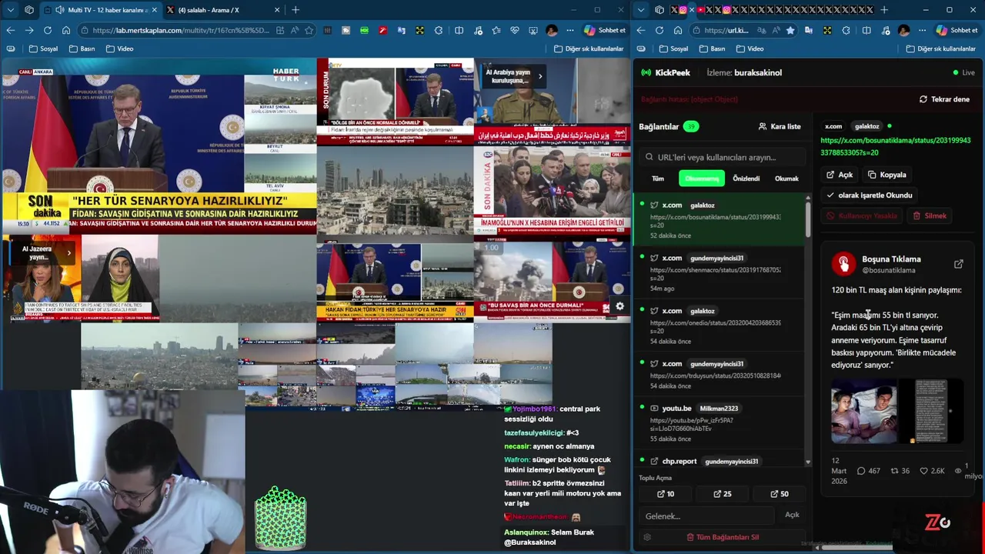Click Sohbet et button in left browser
Image resolution: width=985 pixels, height=554 pixels.
coord(605,30)
